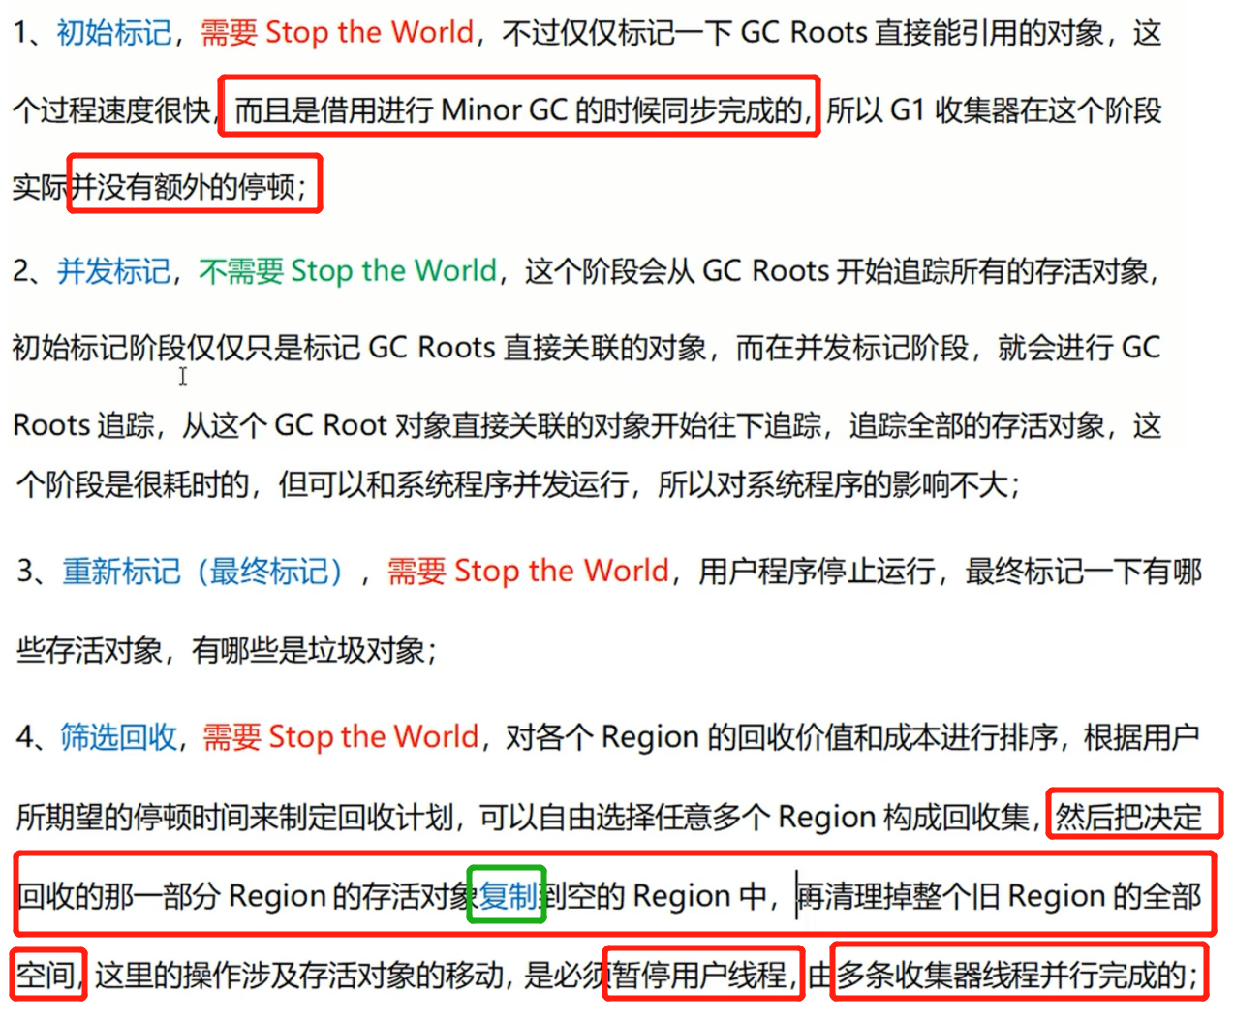Click the phrase 可以自由选择任意多个 Region 构成回收集
The width and height of the screenshot is (1234, 1023).
[x=754, y=818]
